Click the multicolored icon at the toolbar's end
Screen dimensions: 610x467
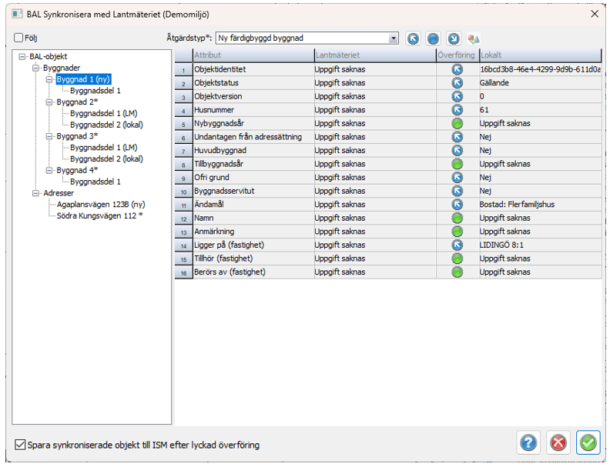tap(474, 38)
